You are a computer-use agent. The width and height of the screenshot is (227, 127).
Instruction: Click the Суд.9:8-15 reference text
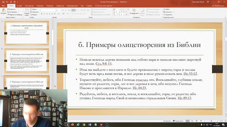[104, 64]
